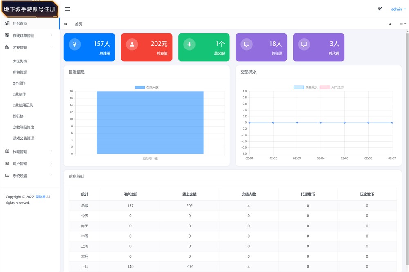Click the chat icon on 总代理 card

tap(303, 45)
